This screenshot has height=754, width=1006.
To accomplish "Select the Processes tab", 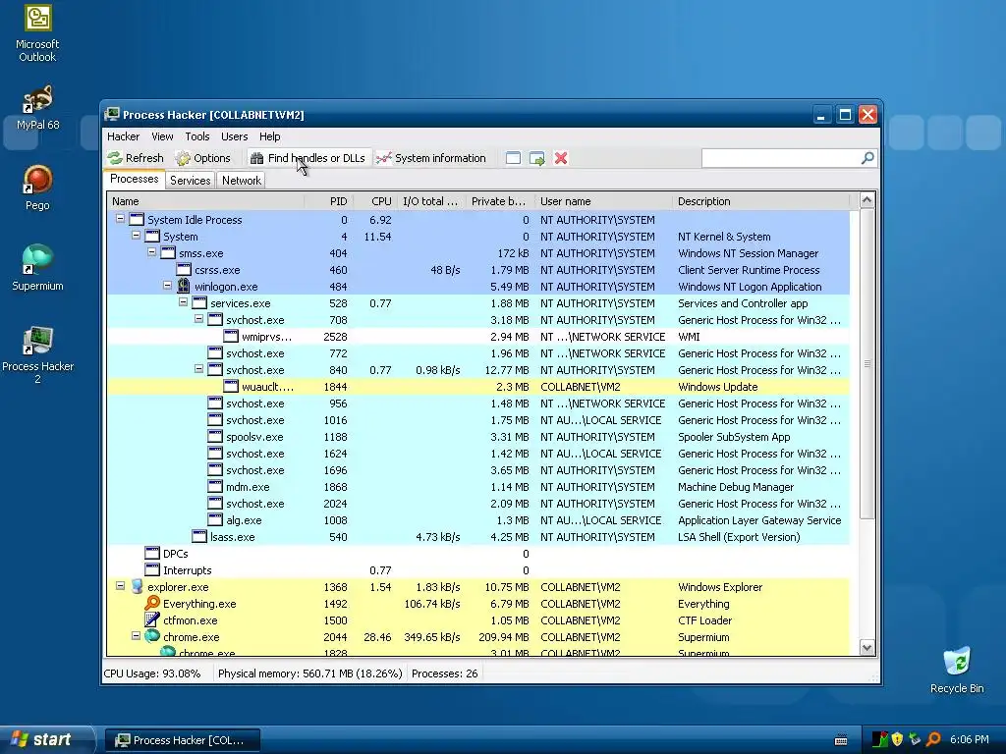I will click(134, 179).
